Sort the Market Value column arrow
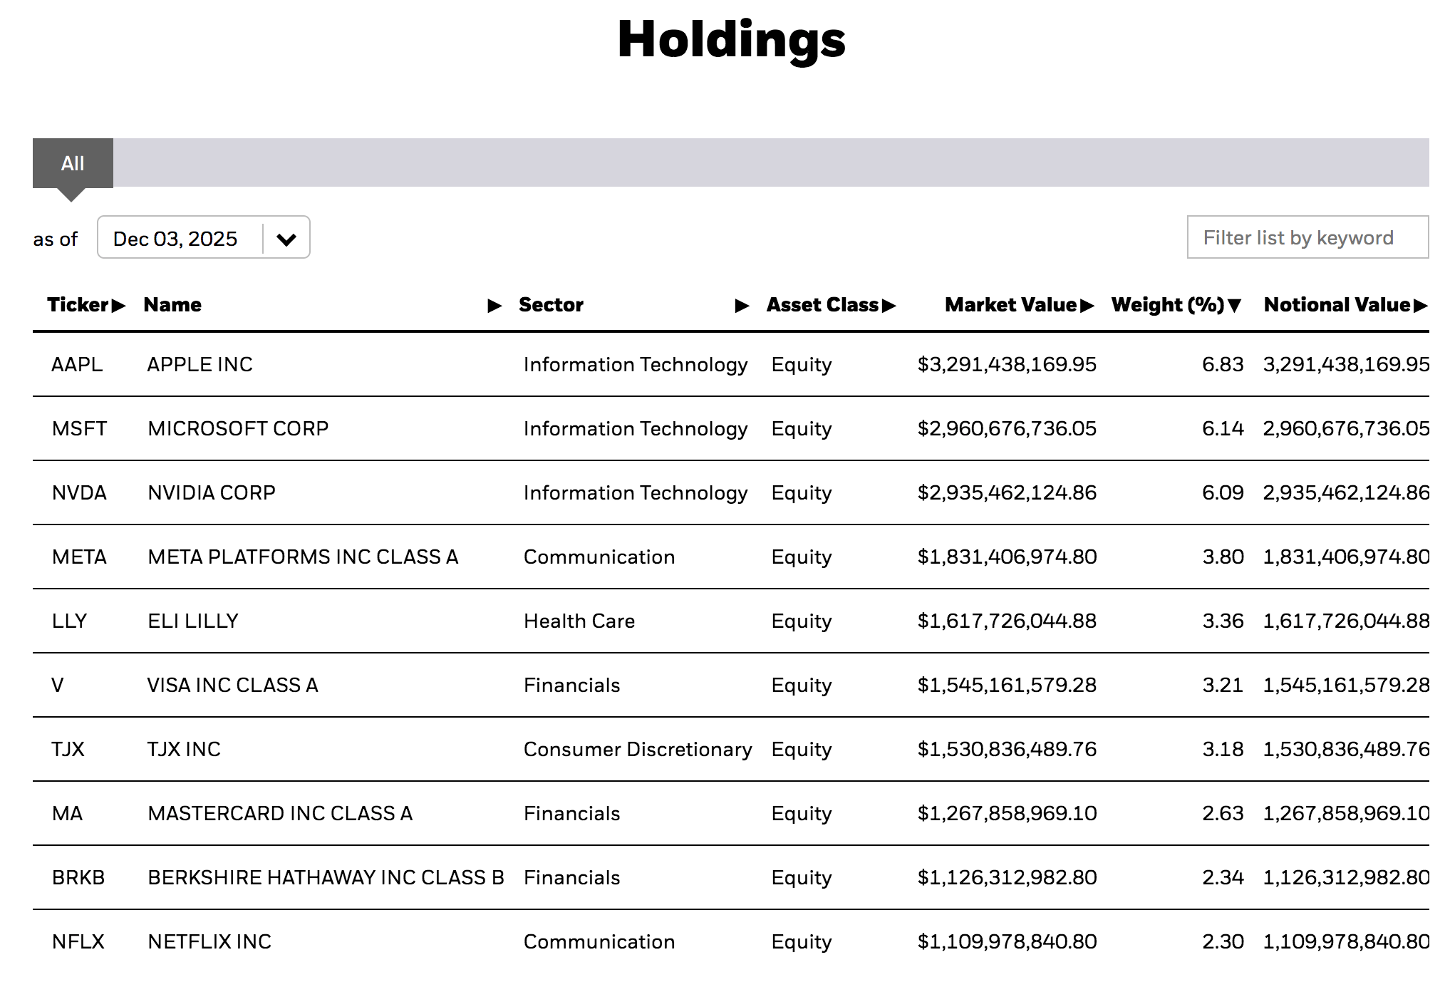1445x982 pixels. pyautogui.click(x=1088, y=305)
